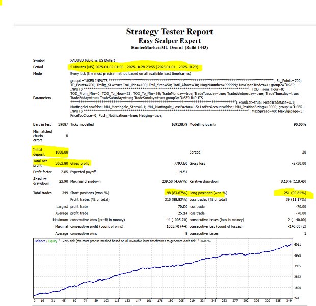Screen dimensions: 316x306
Task: Click the balance curve end near 6011
Action: (291, 244)
